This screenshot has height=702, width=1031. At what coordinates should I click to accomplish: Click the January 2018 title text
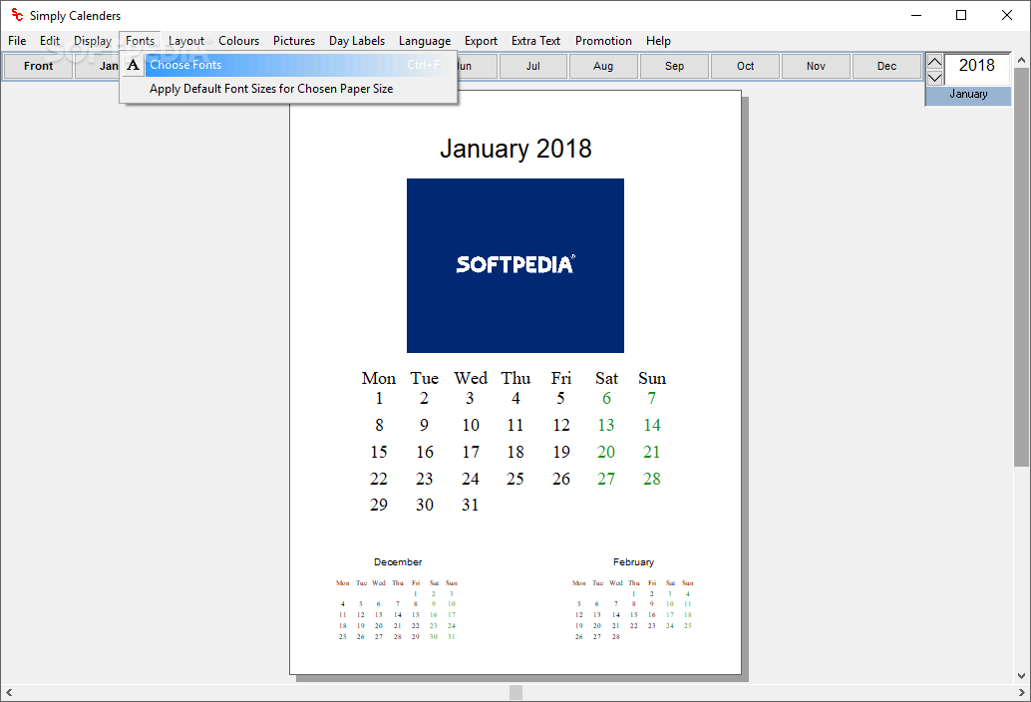click(515, 149)
